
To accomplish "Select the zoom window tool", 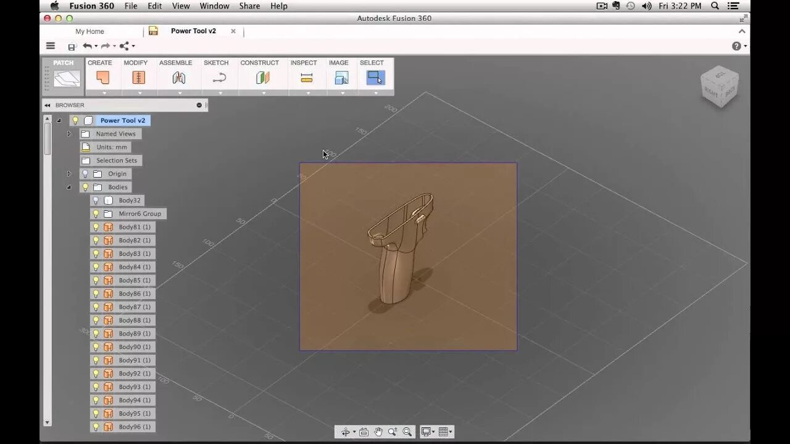I will click(x=393, y=432).
